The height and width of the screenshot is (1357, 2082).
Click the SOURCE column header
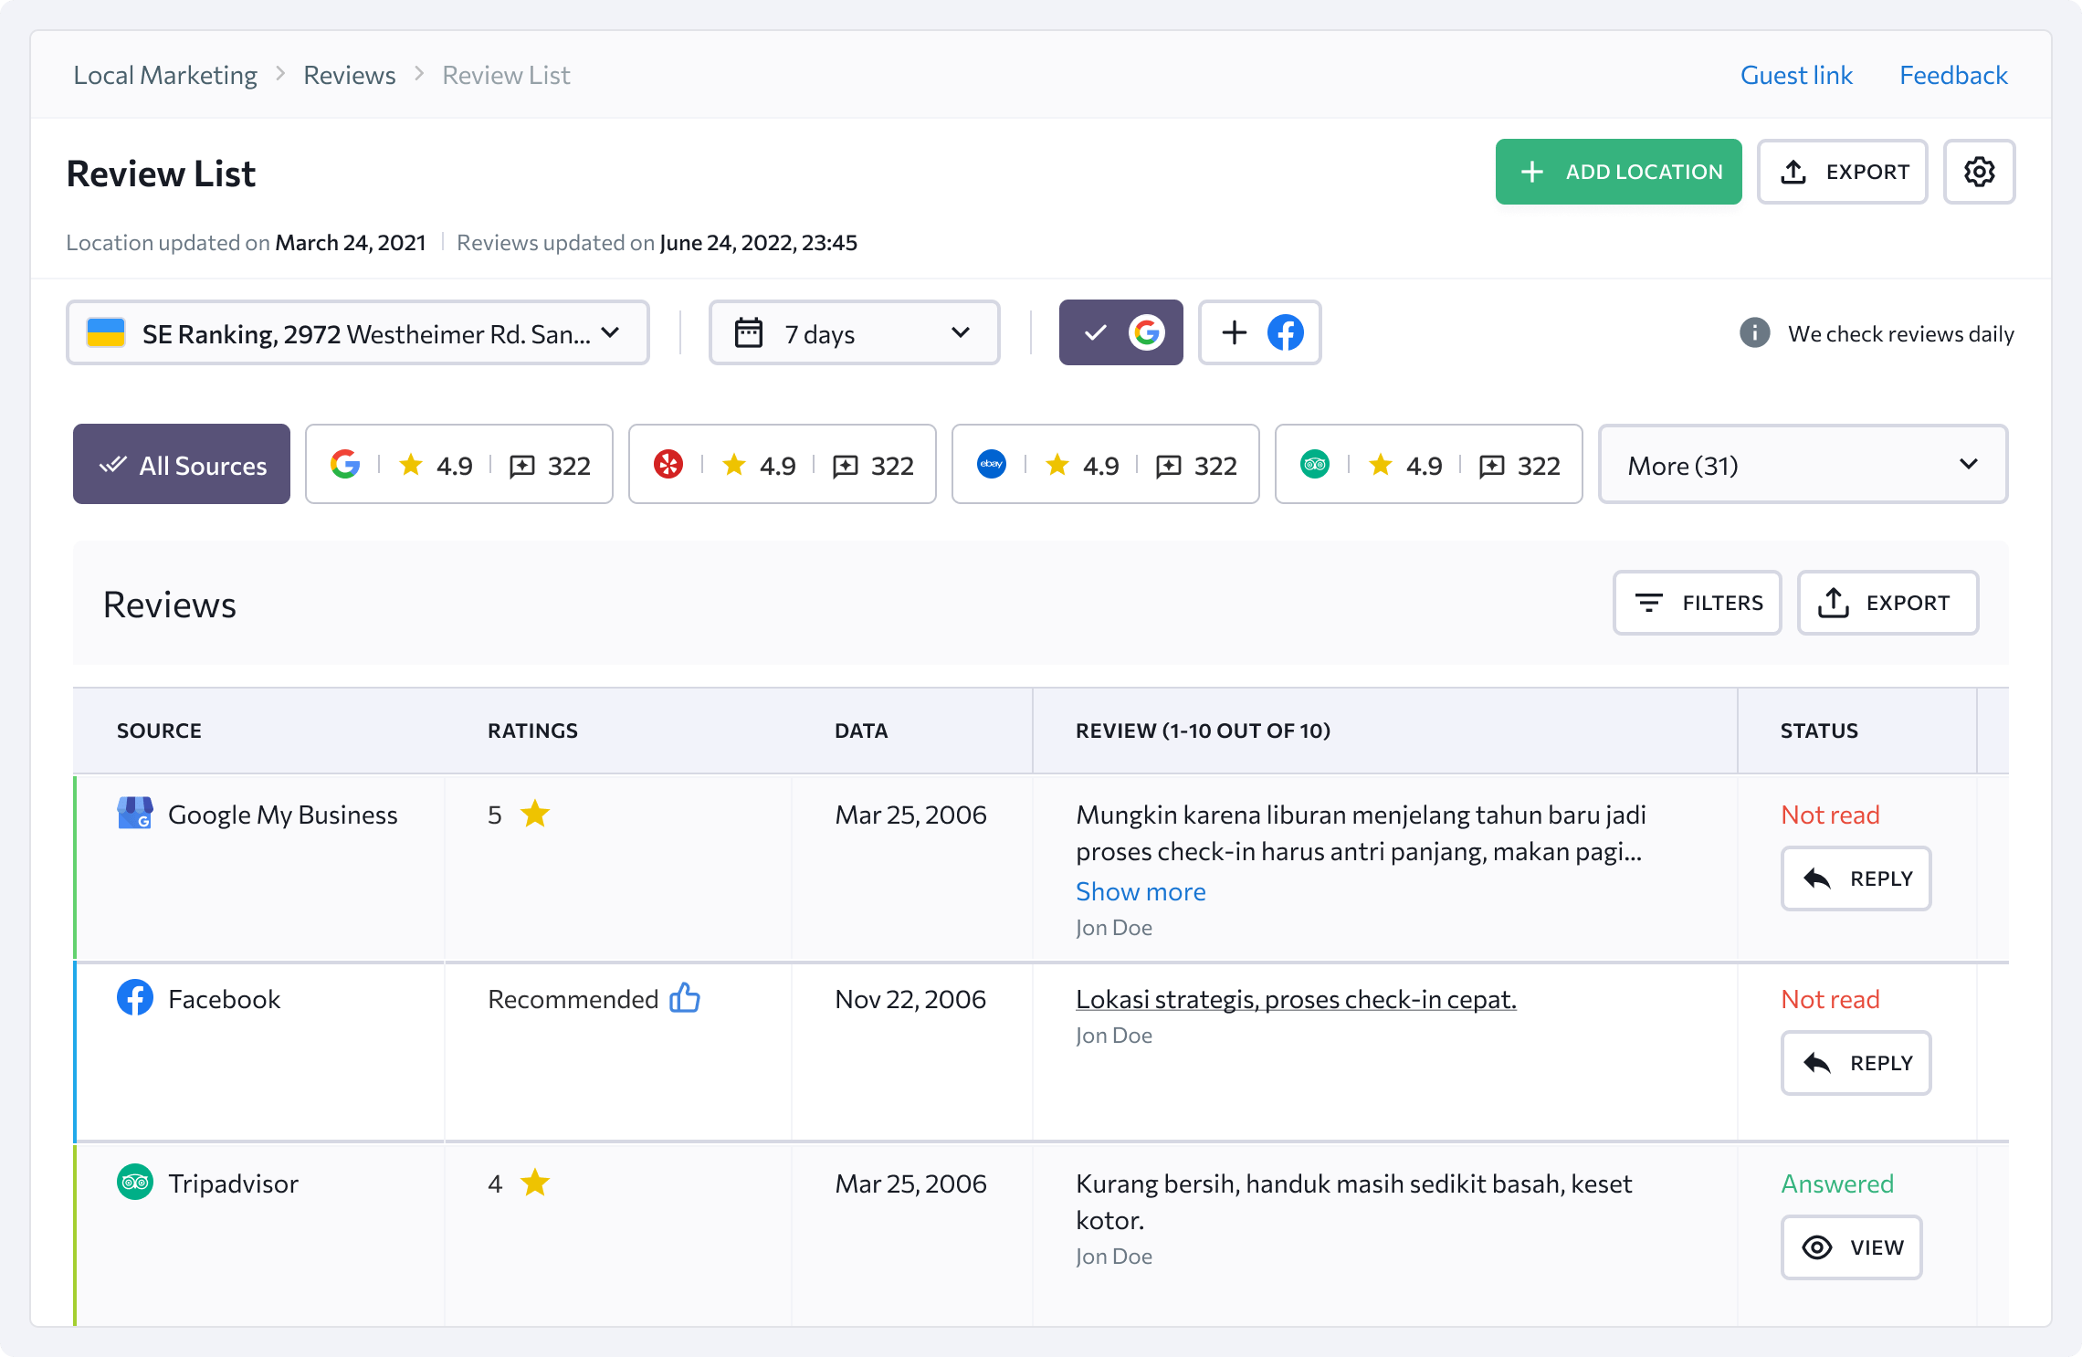click(159, 731)
